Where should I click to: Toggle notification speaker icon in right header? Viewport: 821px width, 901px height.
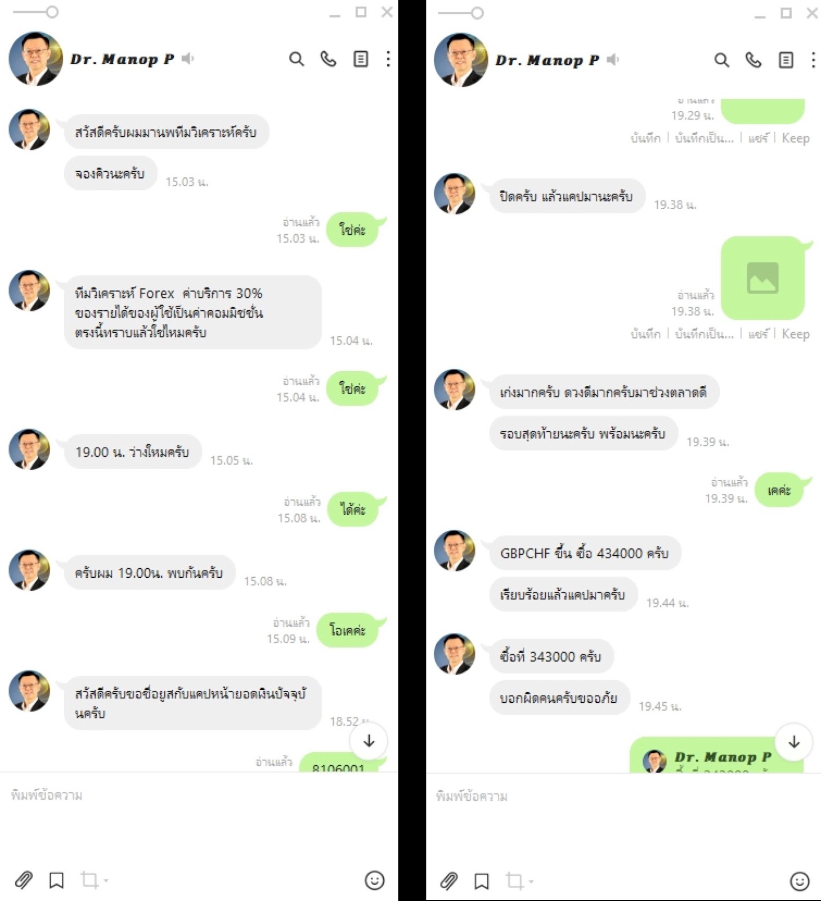tap(613, 60)
